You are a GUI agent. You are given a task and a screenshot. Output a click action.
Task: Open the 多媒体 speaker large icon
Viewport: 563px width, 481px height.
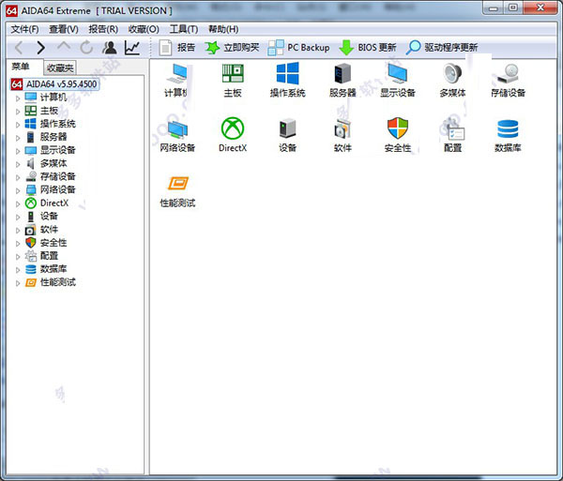coord(452,81)
